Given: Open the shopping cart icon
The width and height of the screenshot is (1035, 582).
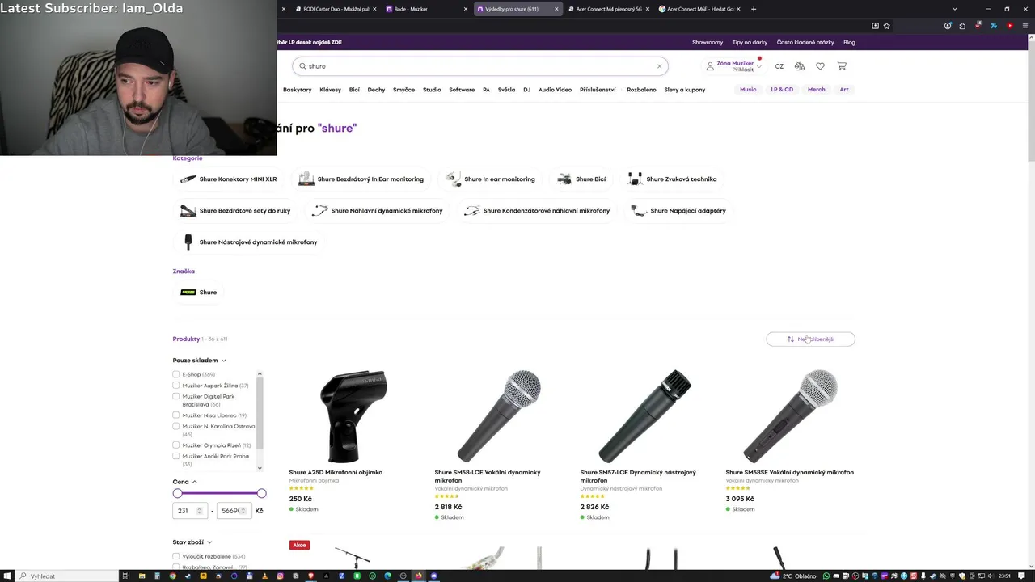Looking at the screenshot, I should coord(842,66).
